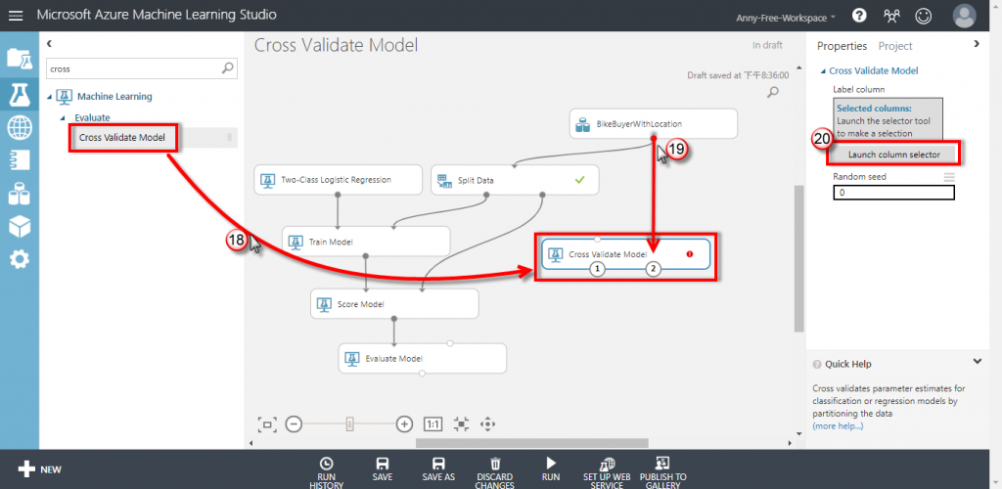Collapse the properties pane chevron

pos(976,43)
